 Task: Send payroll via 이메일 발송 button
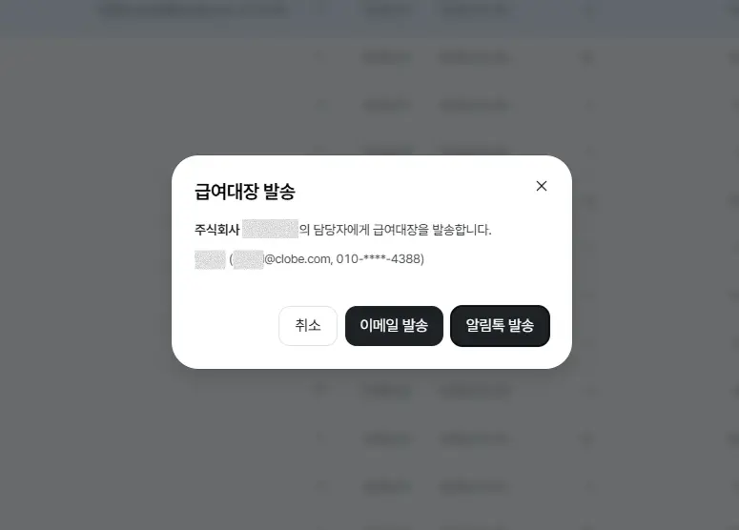[x=394, y=326]
